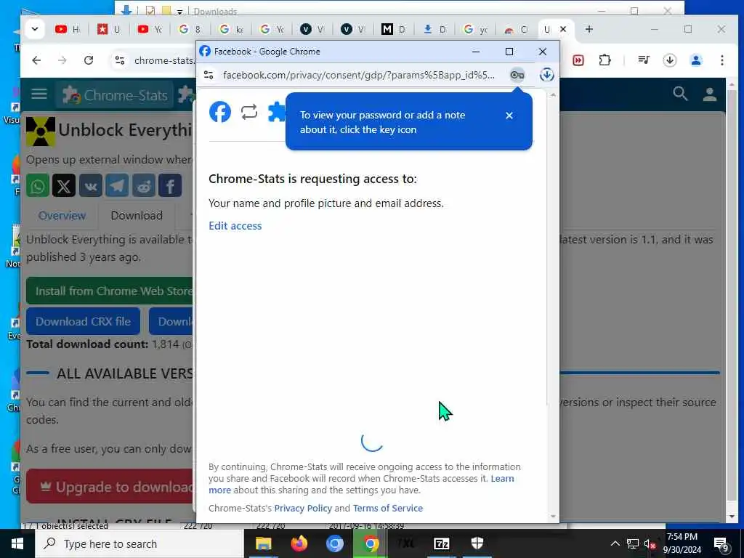Select the Google tab labeled 8
This screenshot has width=744, height=558.
(190, 29)
